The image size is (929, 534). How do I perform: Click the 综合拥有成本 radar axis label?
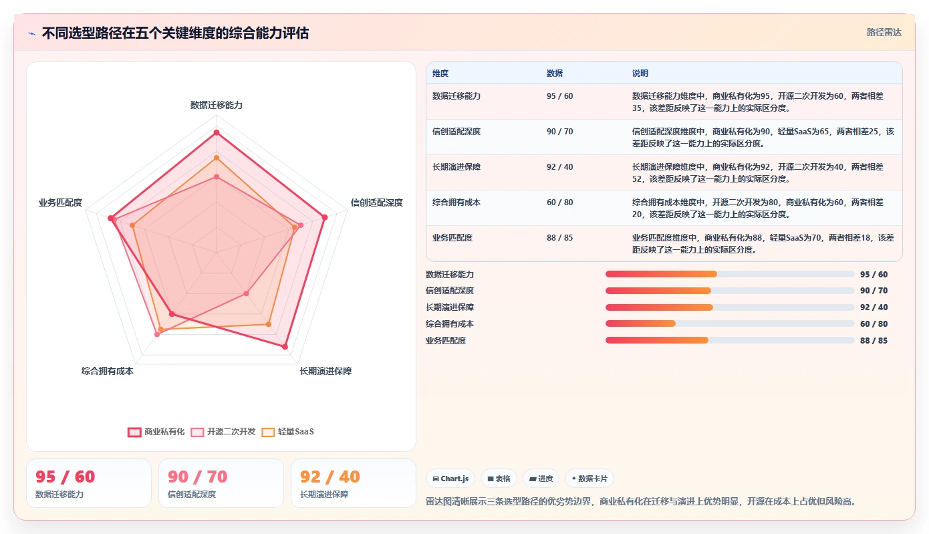point(108,371)
